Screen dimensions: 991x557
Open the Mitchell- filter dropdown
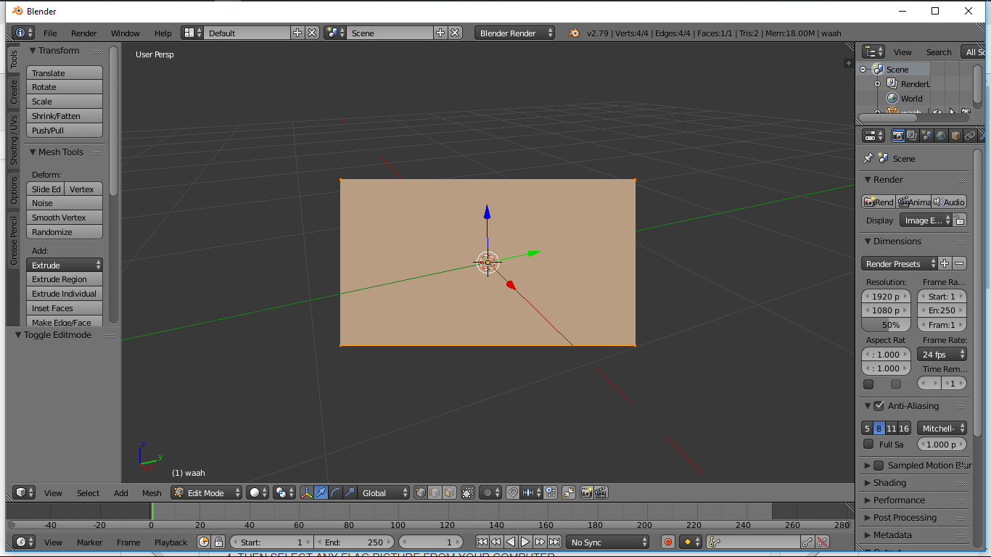[x=942, y=429]
